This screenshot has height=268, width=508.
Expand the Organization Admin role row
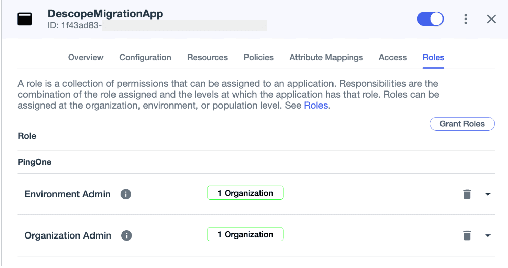click(488, 235)
